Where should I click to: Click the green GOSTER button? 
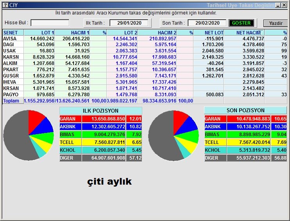click(x=241, y=23)
